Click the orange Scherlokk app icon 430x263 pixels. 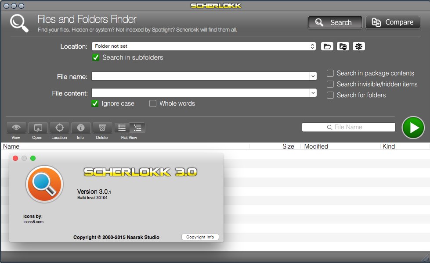[44, 184]
